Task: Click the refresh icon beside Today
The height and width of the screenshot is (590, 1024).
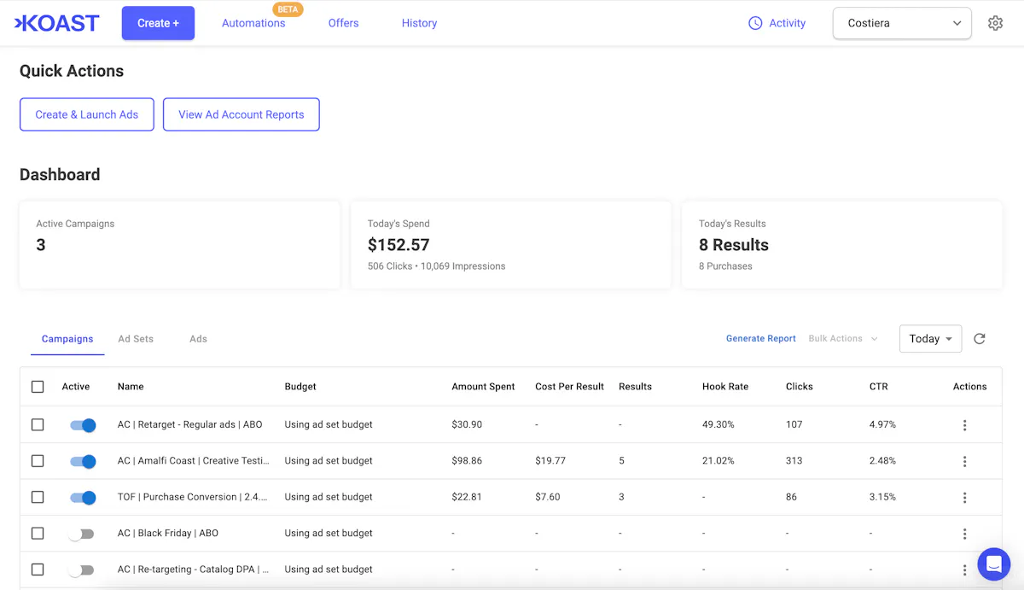Action: click(x=980, y=339)
